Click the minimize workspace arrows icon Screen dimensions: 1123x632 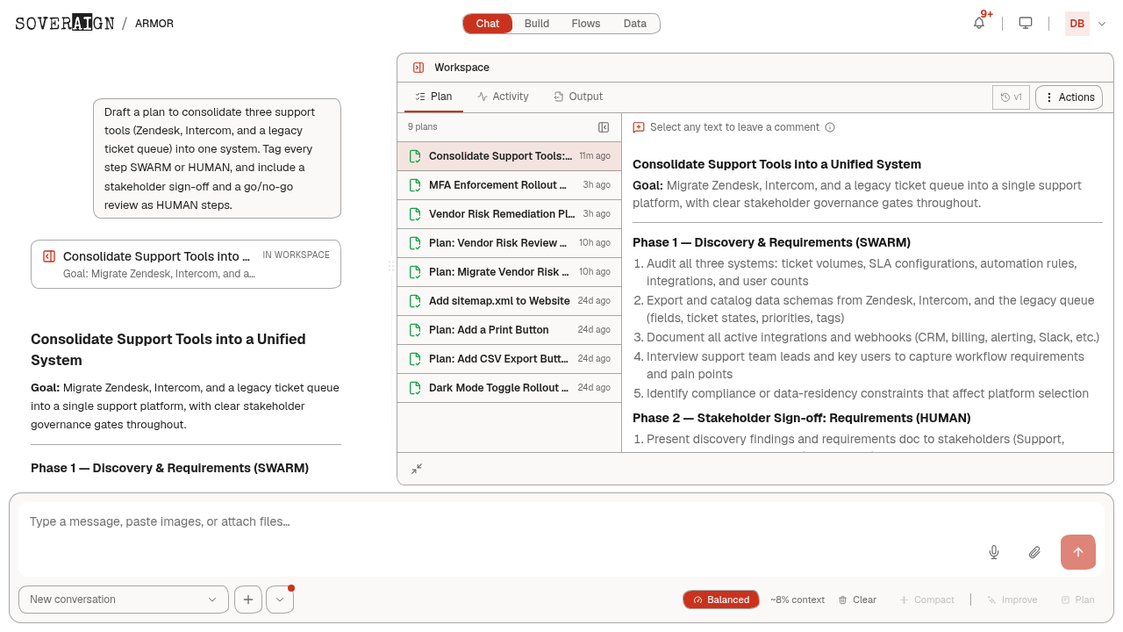tap(417, 469)
